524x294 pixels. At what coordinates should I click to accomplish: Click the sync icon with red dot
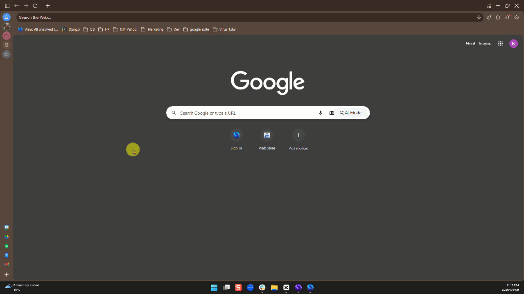508,17
